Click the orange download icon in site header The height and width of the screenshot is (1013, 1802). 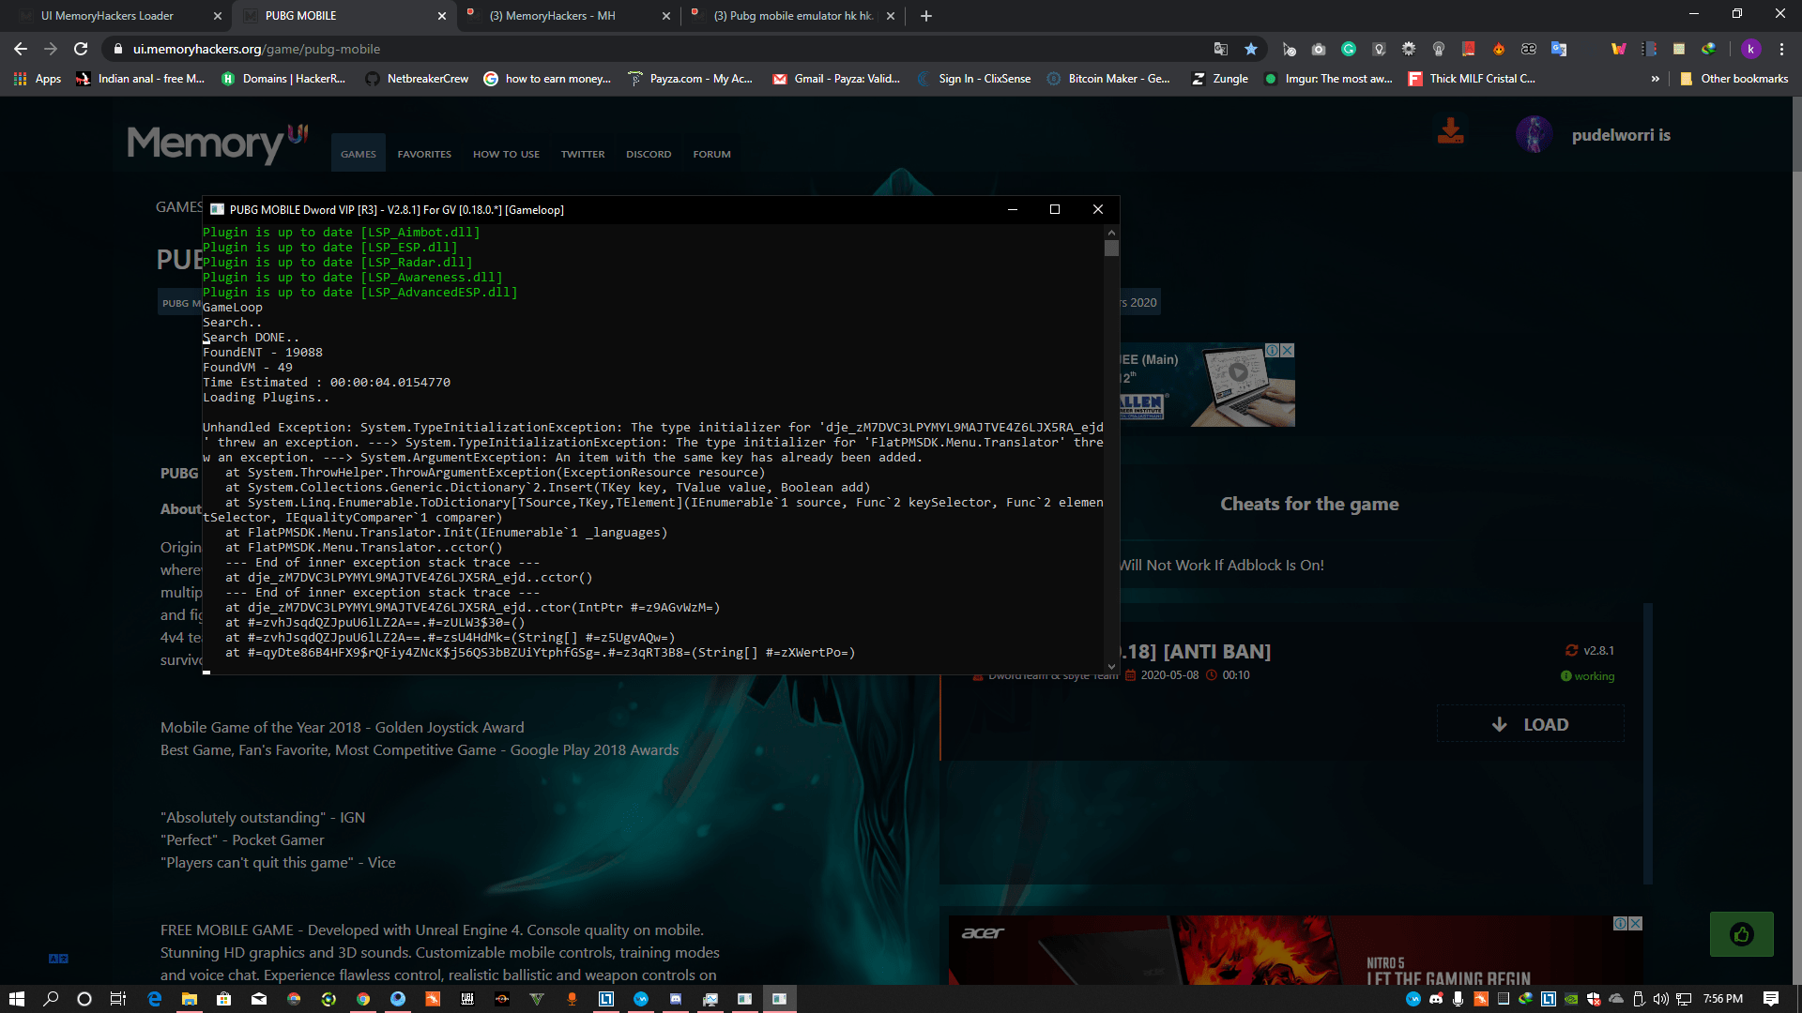pos(1450,131)
